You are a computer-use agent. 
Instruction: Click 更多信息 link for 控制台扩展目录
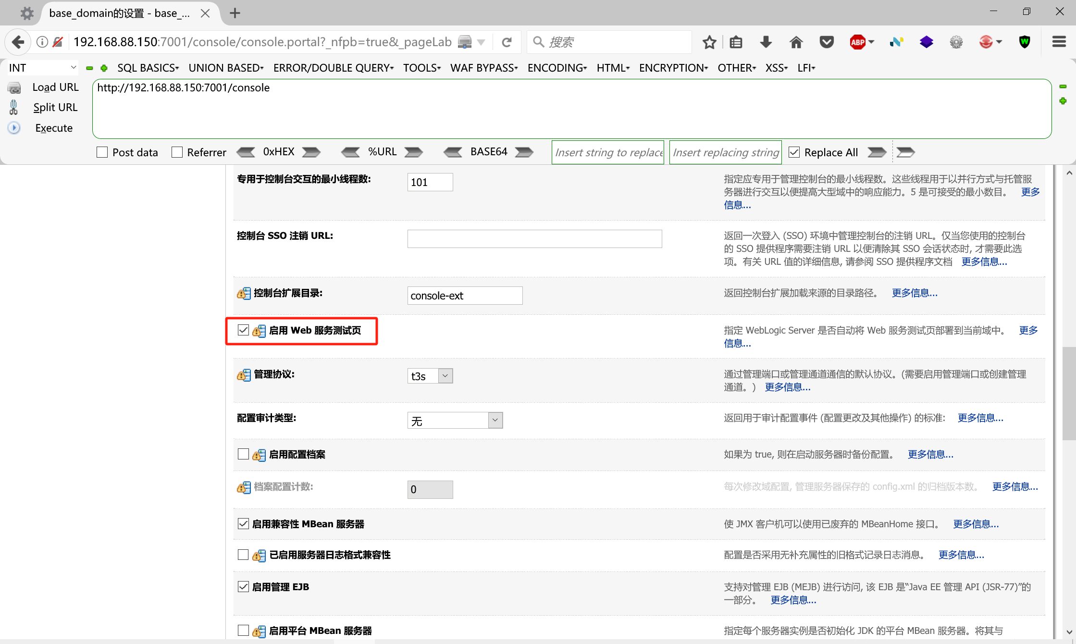click(915, 293)
